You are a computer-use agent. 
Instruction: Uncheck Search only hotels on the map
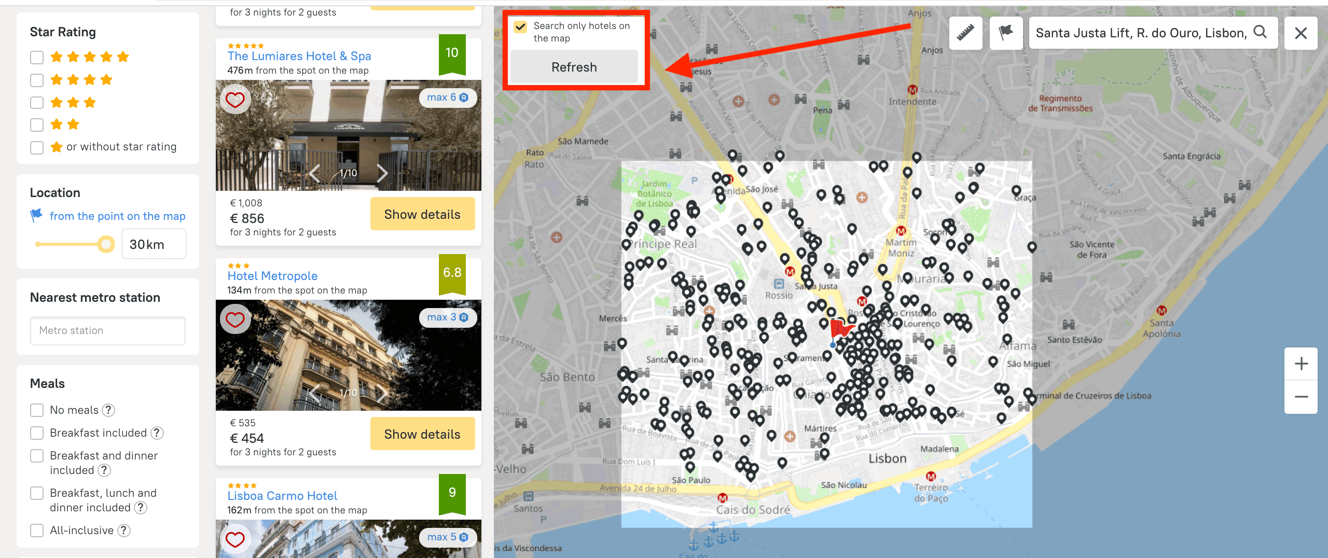click(x=520, y=26)
